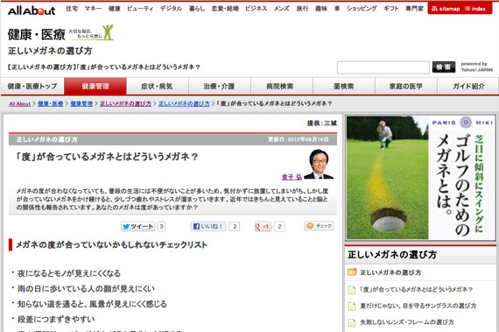Open the 健康 top menu
Viewport: 499px width, 332px height.
pyautogui.click(x=115, y=9)
